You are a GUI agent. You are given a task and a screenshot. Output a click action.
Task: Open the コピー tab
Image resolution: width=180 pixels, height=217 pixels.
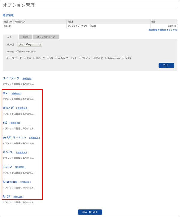[x=10, y=37]
